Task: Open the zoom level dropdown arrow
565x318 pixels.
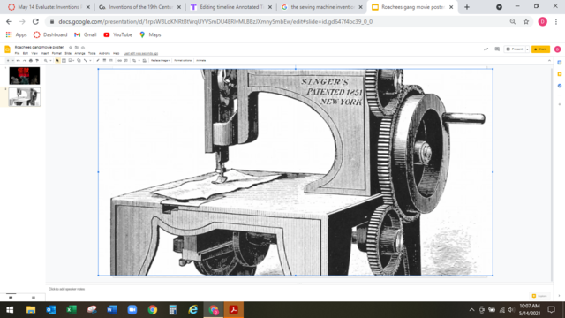Action: (x=50, y=61)
